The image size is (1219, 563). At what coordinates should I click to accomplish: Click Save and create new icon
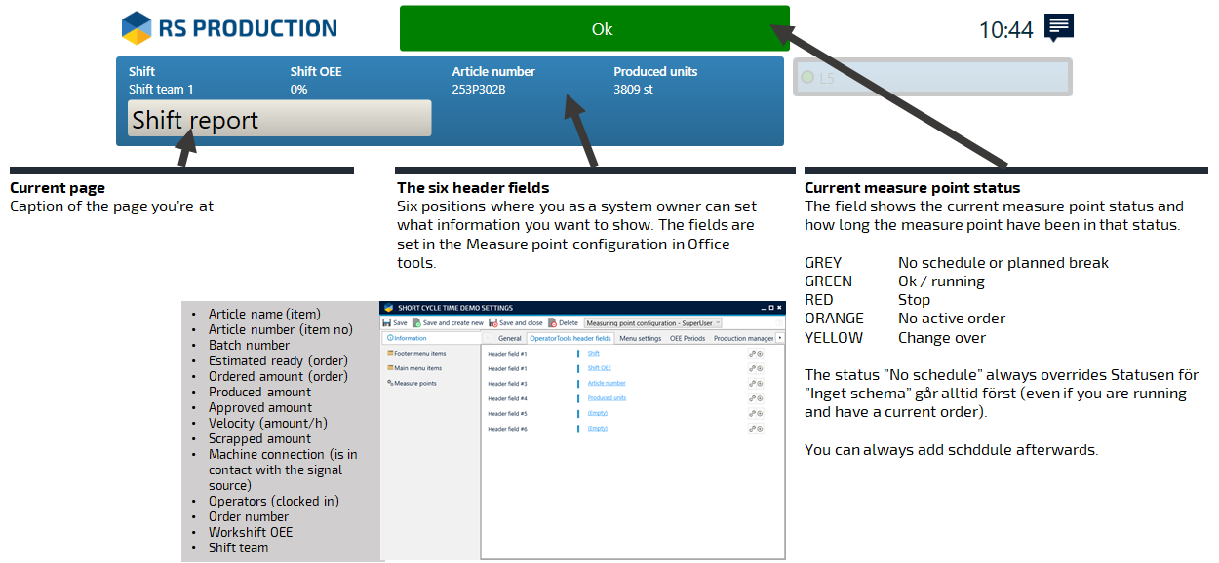pyautogui.click(x=418, y=322)
